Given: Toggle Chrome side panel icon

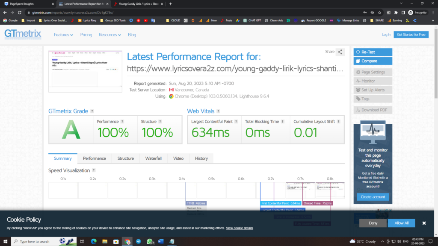Looking at the screenshot, I should click(403, 12).
